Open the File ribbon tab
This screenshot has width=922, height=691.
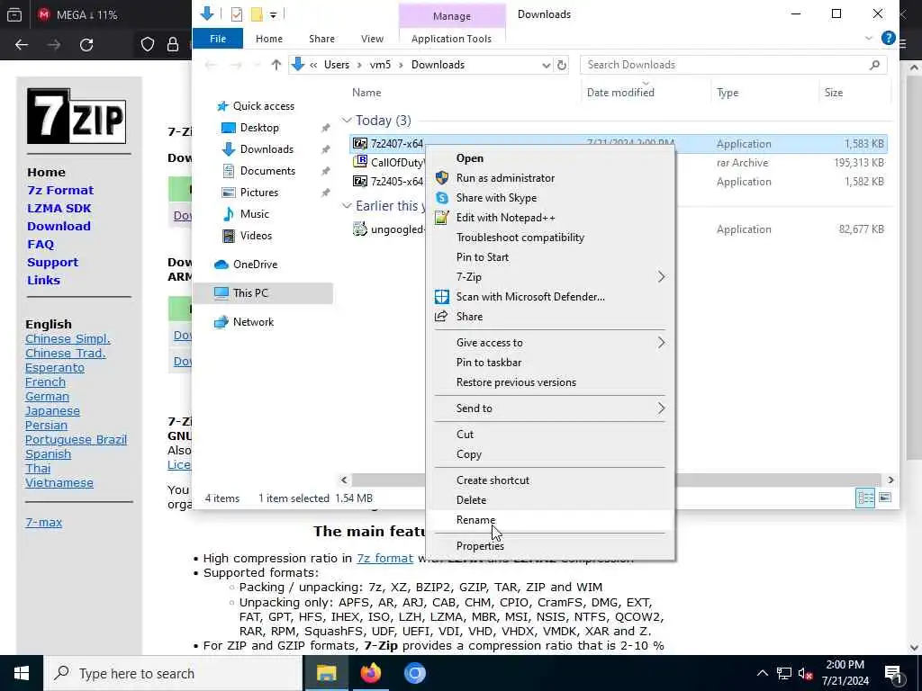pos(218,39)
